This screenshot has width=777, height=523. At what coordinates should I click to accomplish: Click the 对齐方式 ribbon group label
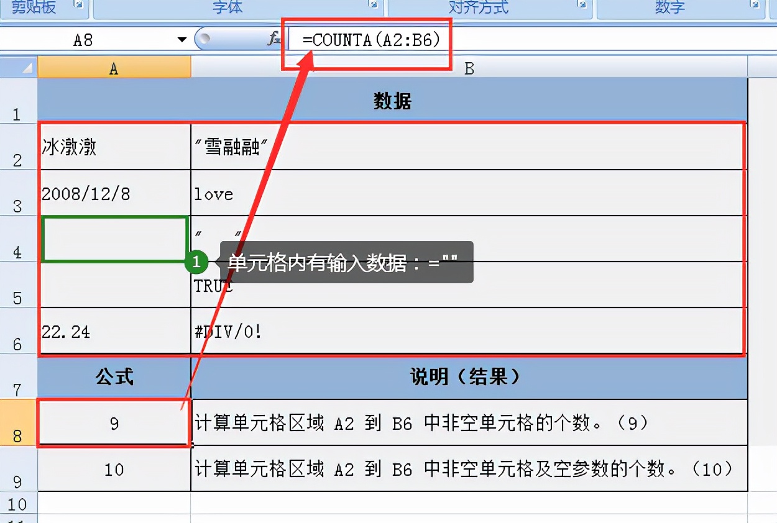[479, 7]
